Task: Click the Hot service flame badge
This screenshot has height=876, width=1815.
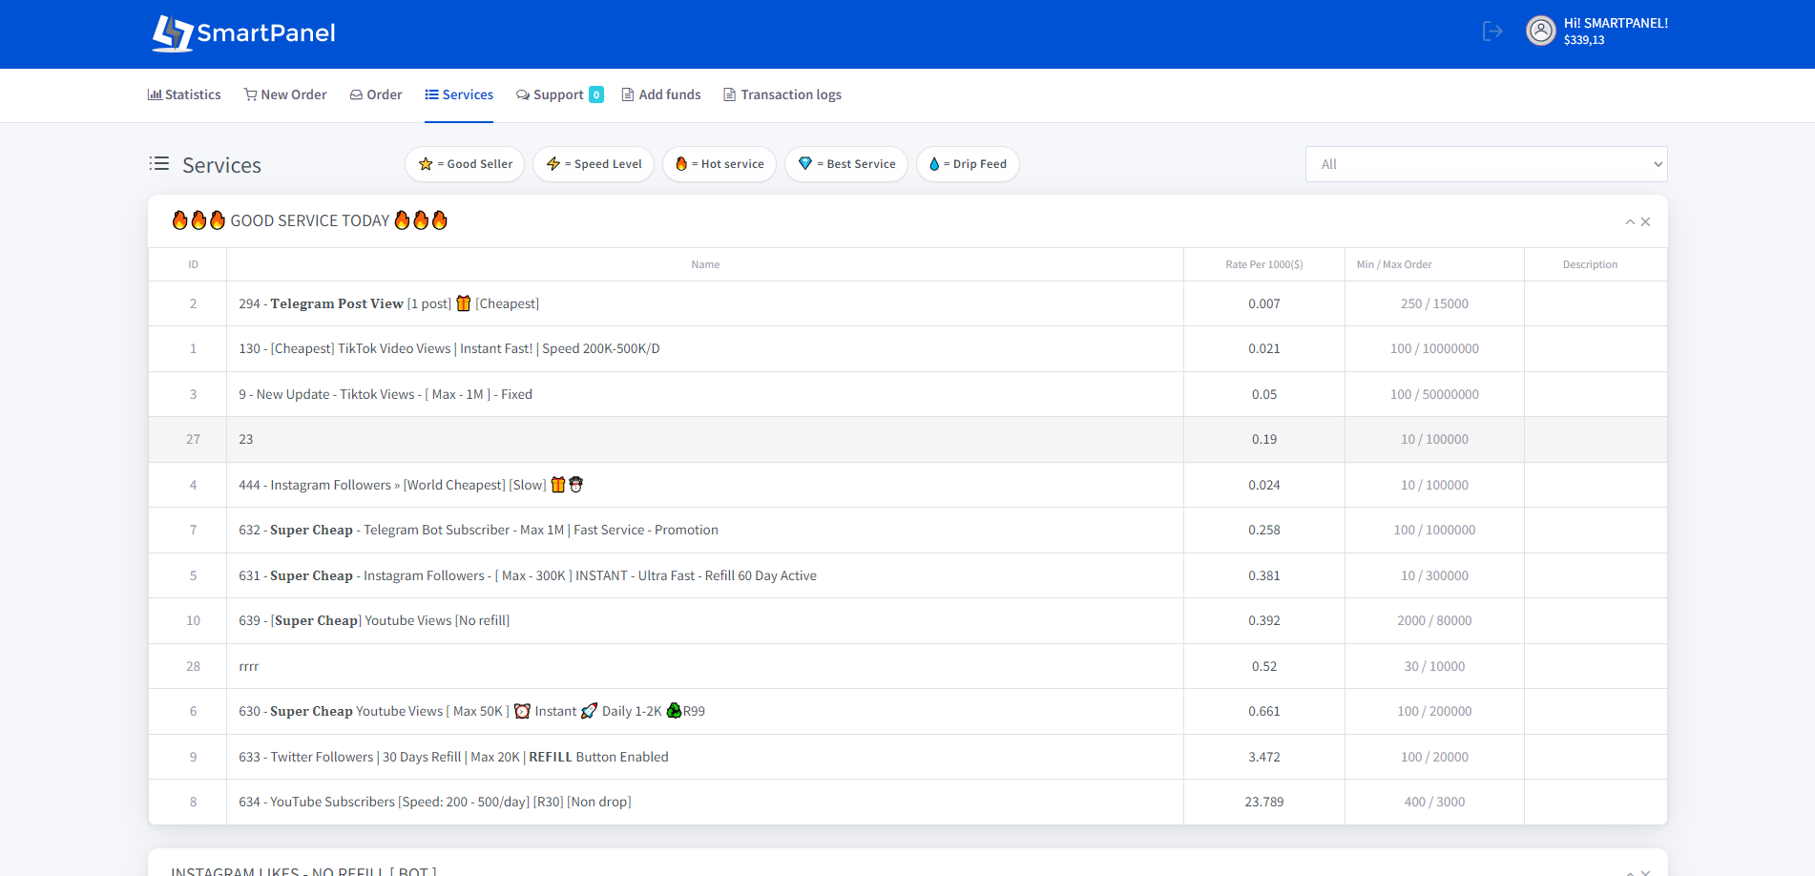Action: (x=720, y=164)
